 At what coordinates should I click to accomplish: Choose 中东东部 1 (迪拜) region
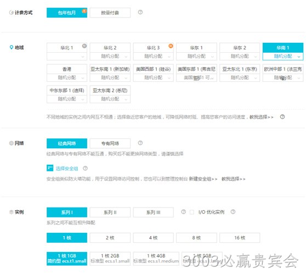tap(67, 91)
